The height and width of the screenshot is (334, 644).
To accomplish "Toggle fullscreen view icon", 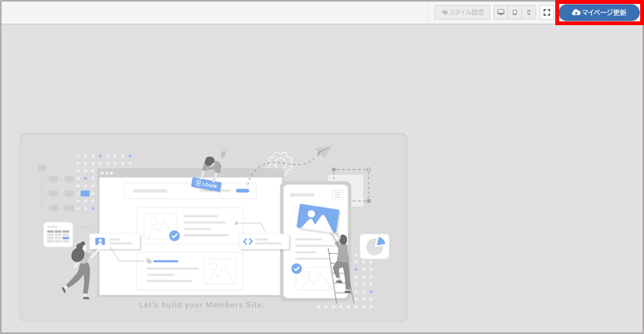I will (547, 13).
